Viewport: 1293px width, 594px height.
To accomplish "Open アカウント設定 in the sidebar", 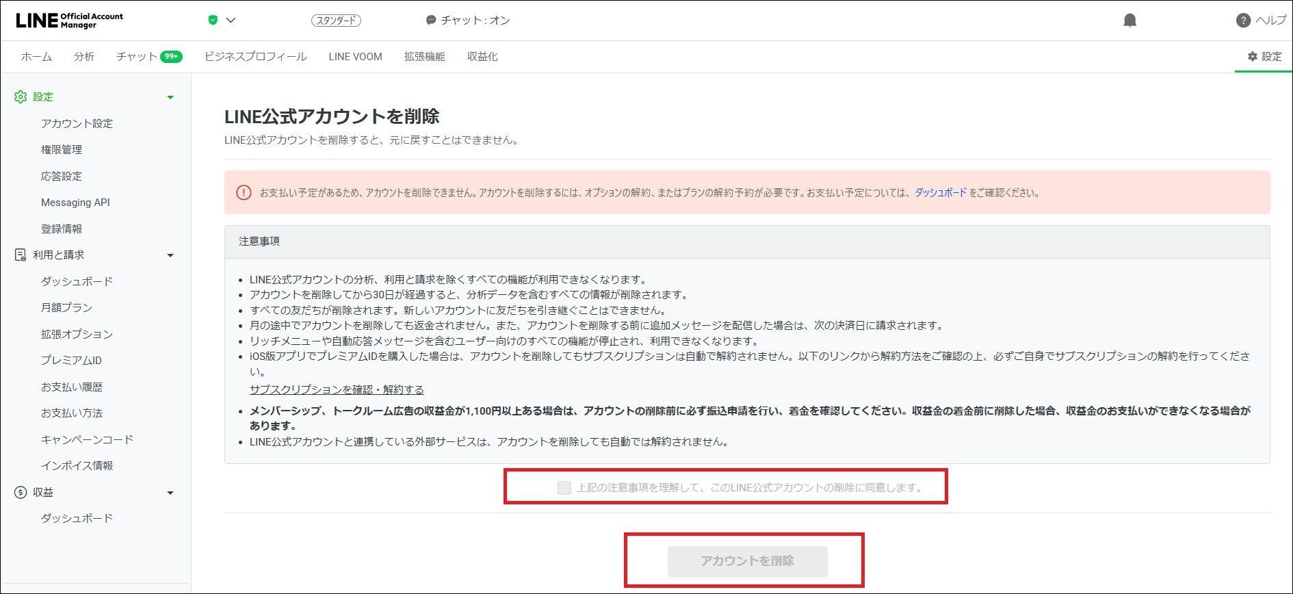I will point(77,124).
